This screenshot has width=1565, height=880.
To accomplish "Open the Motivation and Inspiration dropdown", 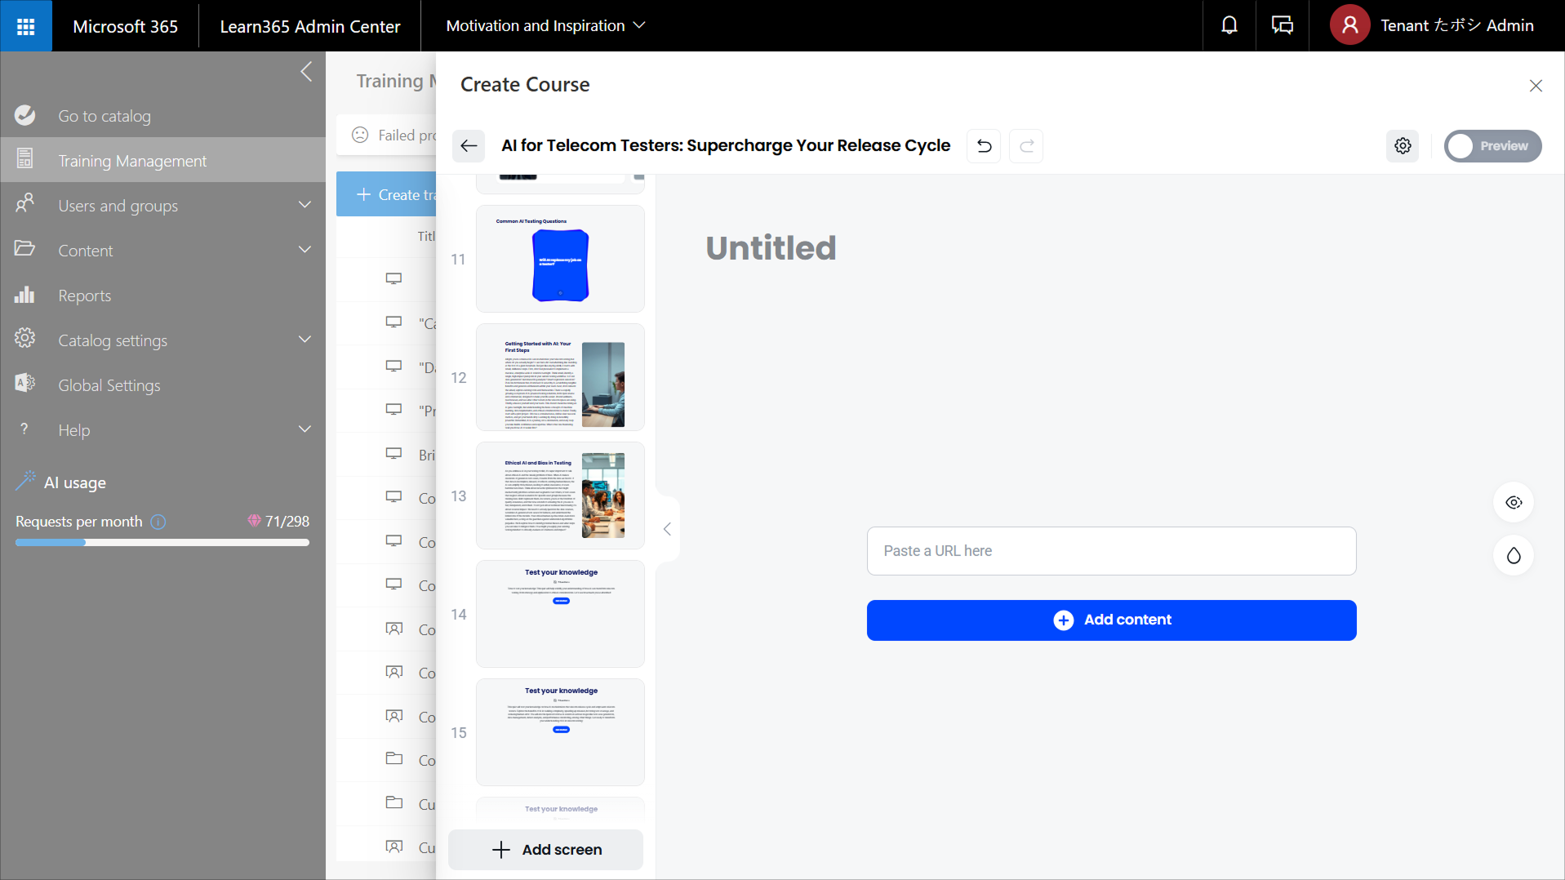I will (x=545, y=26).
